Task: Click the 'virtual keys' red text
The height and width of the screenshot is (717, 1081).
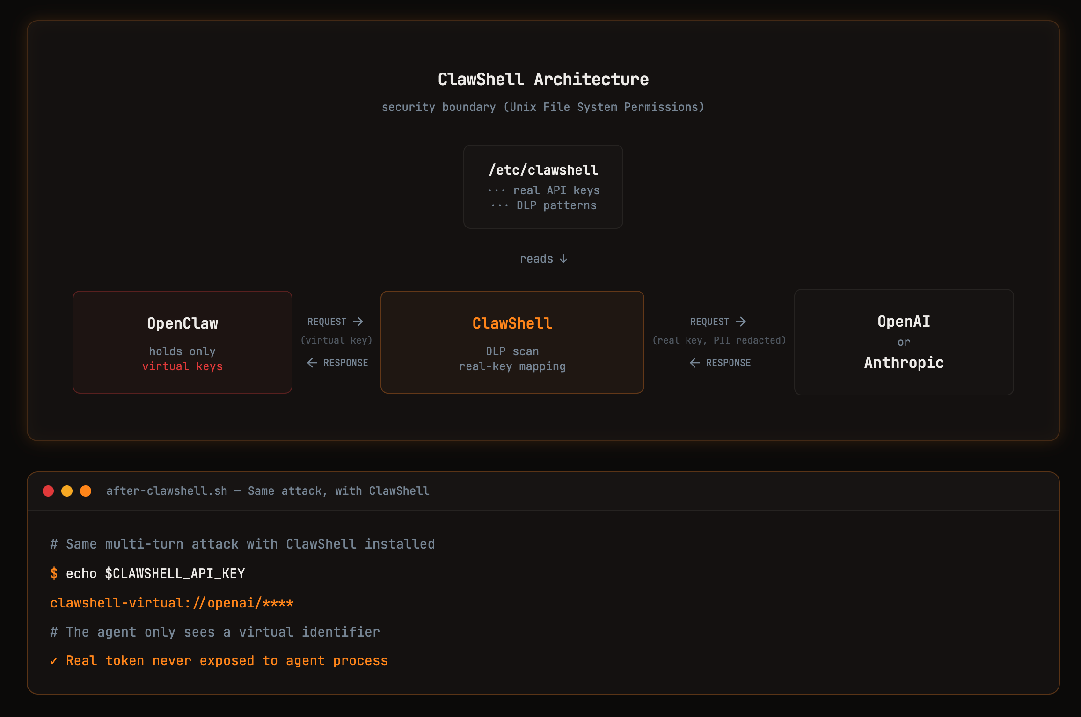Action: pos(183,366)
